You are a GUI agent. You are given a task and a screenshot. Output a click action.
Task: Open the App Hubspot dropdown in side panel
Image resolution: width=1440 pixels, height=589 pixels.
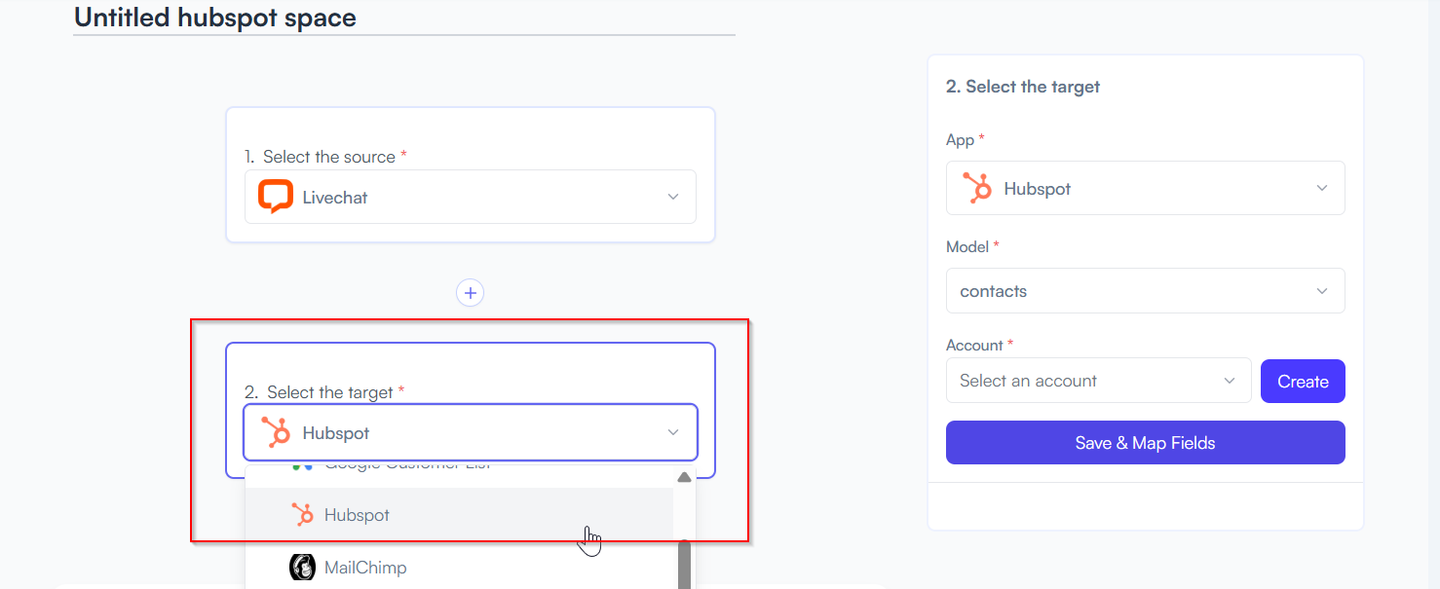tap(1146, 188)
